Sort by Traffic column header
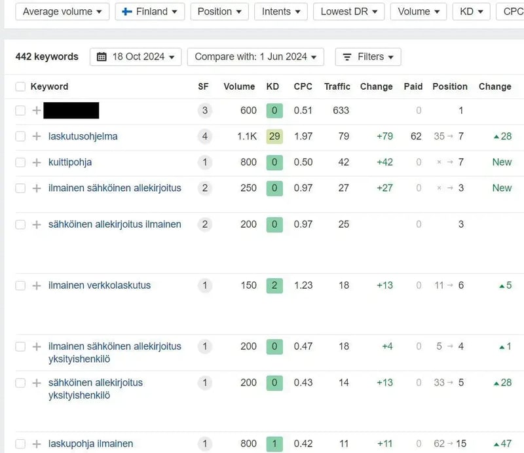The image size is (524, 453). (337, 86)
